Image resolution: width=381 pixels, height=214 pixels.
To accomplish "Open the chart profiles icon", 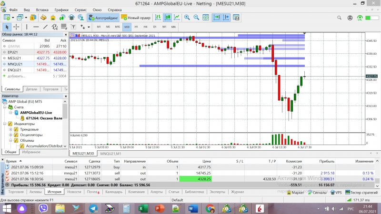I will pyautogui.click(x=20, y=18).
